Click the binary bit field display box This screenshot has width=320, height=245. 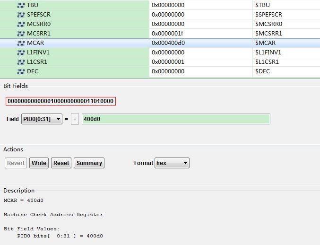point(61,101)
